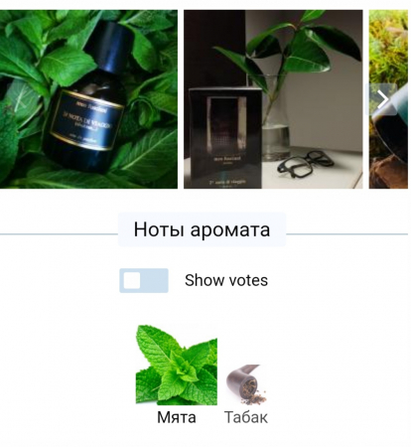Click the Ноты аромата section heading
Screen dimensions: 411x447
[x=202, y=229]
